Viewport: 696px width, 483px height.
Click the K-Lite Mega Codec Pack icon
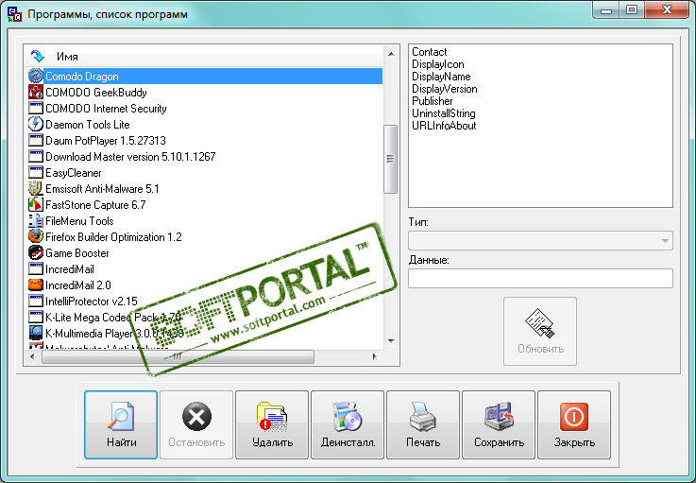[x=36, y=317]
